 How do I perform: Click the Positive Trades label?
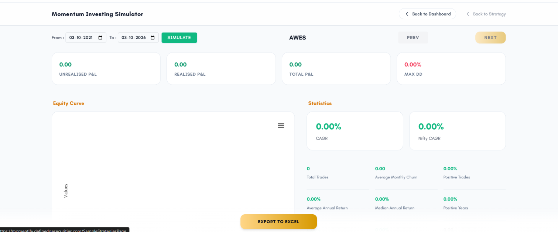pos(457,177)
